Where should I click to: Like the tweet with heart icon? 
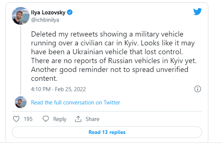pyautogui.click(x=16, y=119)
